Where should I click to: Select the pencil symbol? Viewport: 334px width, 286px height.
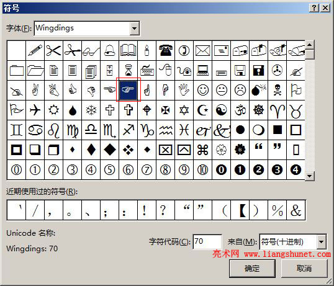(x=35, y=51)
